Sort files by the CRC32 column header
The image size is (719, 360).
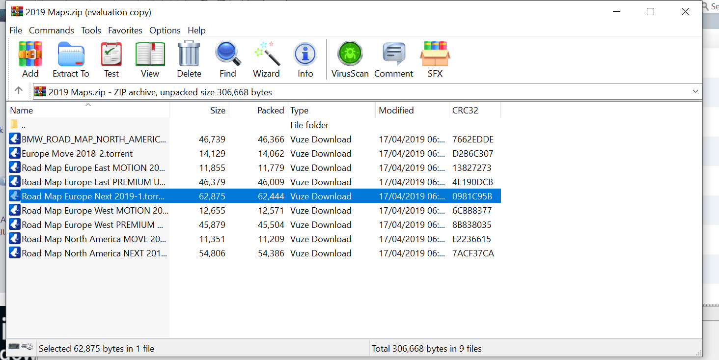(x=475, y=110)
